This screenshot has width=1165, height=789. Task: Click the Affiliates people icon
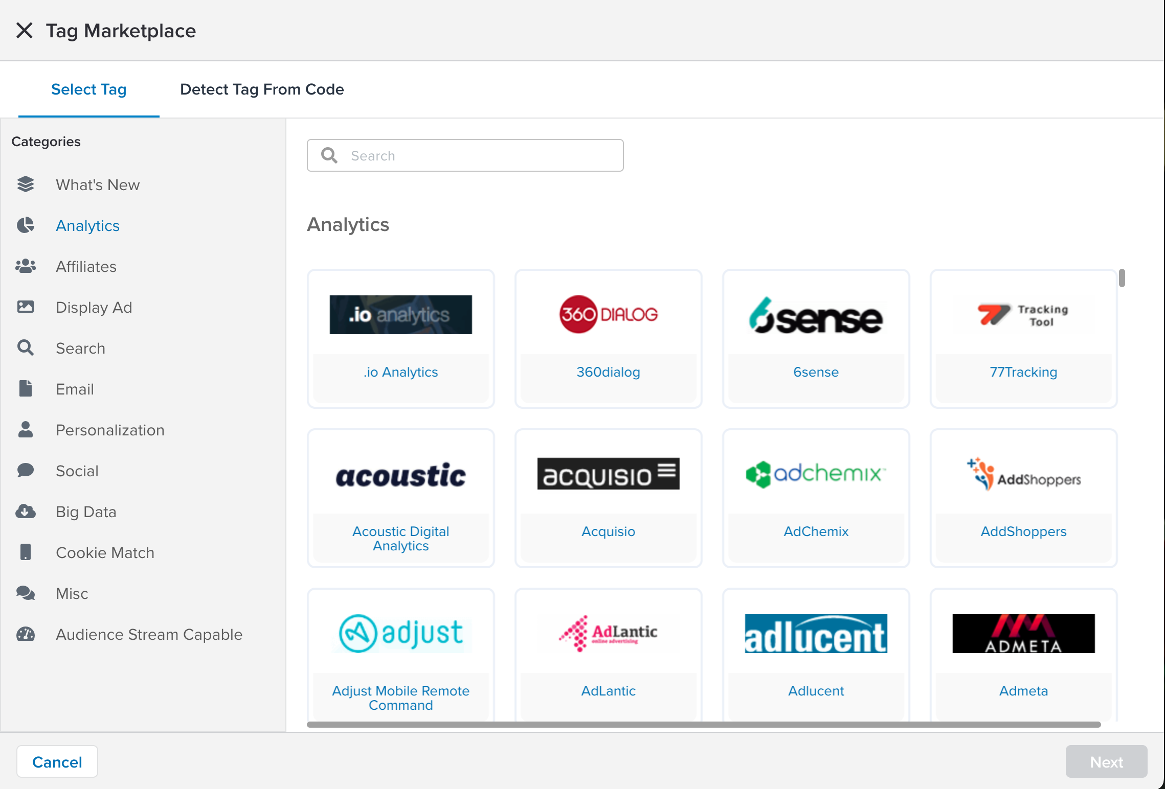tap(26, 266)
